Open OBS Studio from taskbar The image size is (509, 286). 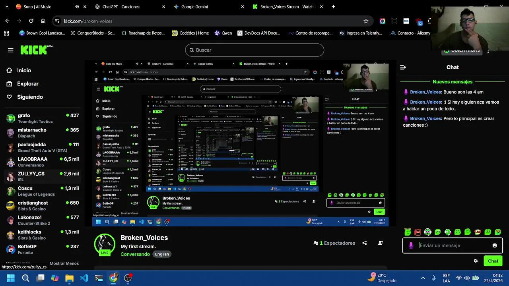pyautogui.click(x=128, y=278)
